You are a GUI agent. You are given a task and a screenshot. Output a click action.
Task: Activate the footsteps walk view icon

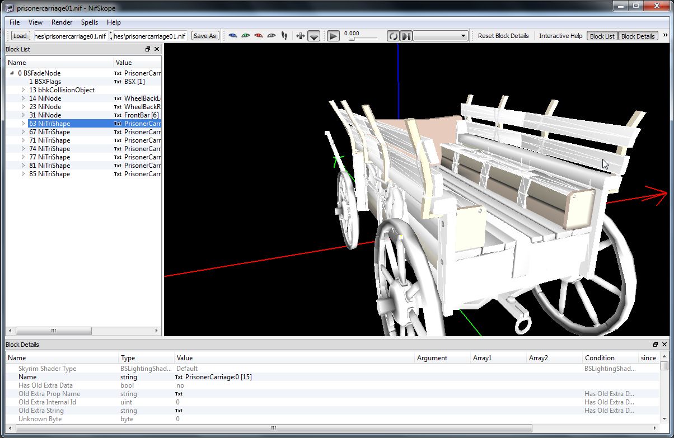pos(284,36)
